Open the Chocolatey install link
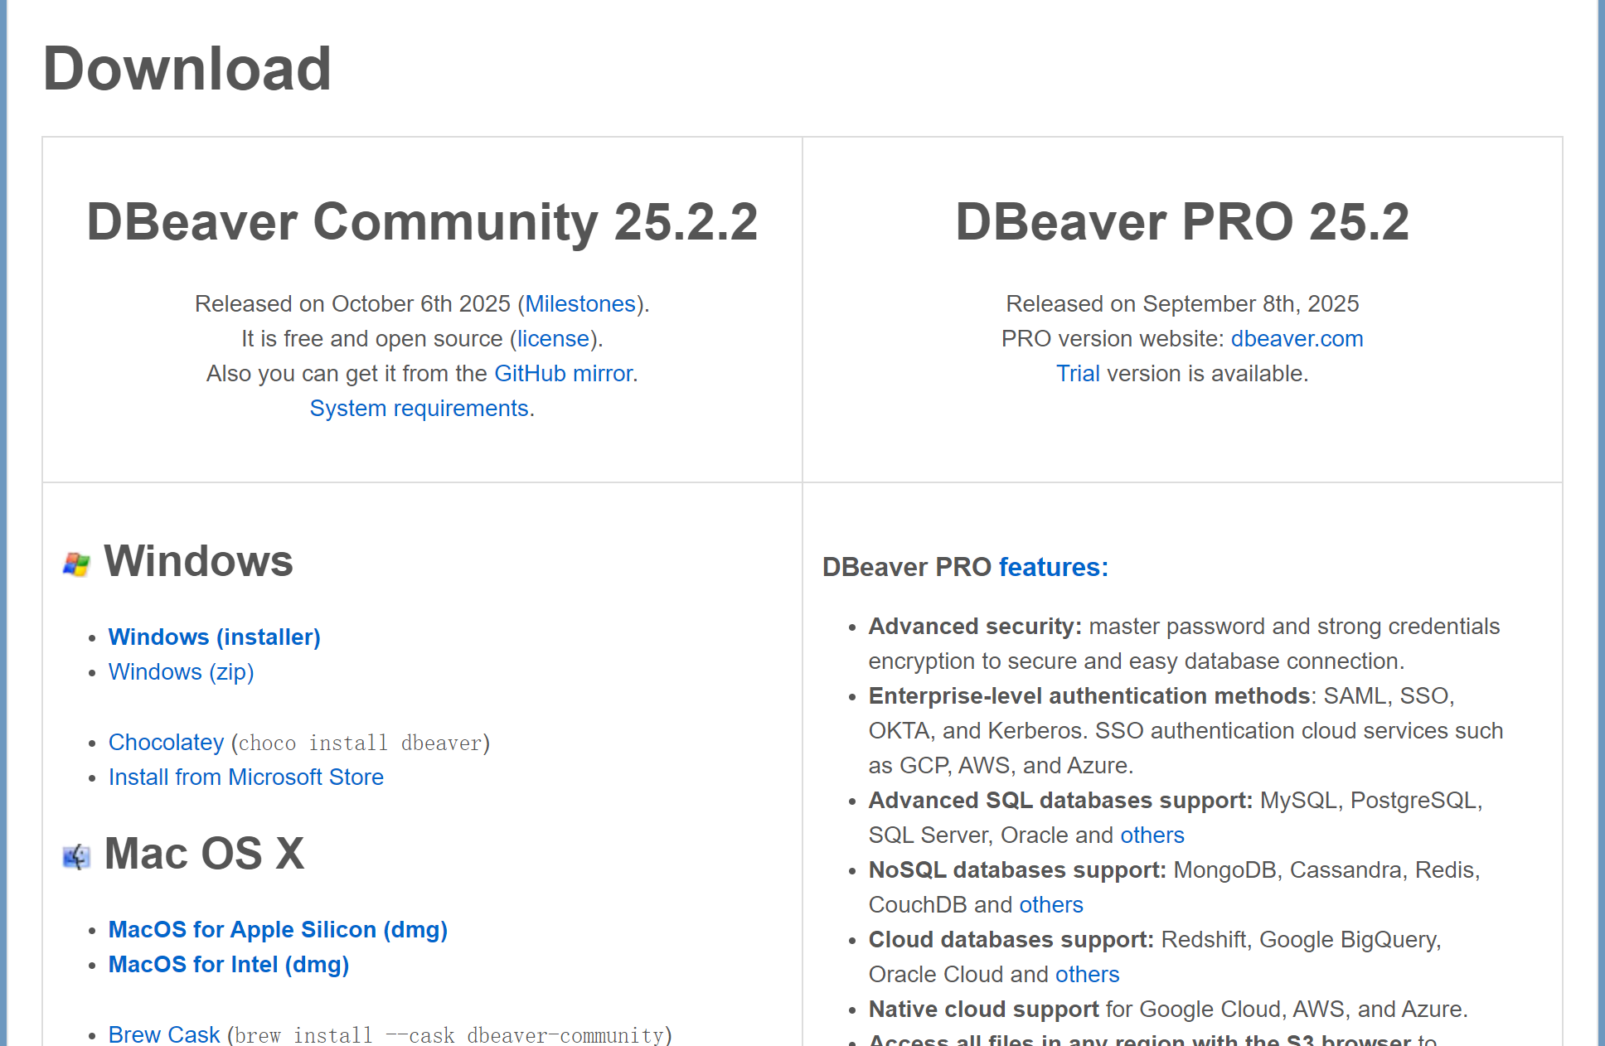 [166, 743]
